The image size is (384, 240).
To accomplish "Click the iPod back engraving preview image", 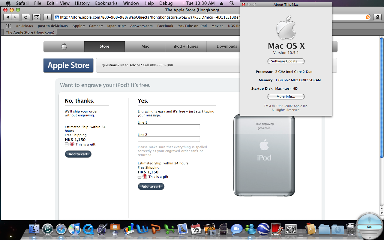I will point(264,156).
